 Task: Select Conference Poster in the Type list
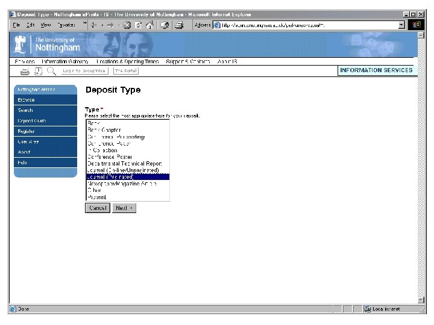[128, 156]
